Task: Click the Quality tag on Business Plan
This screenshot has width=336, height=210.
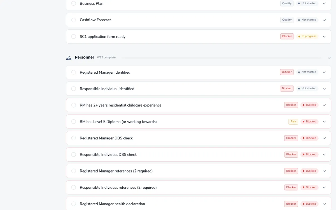Action: point(287,3)
